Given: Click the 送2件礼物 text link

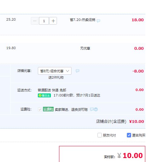Looking at the screenshot, I should [x=56, y=77].
